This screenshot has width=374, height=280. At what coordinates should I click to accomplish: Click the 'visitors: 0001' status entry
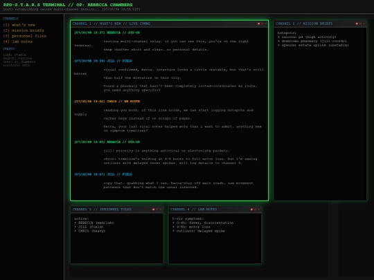(16, 65)
